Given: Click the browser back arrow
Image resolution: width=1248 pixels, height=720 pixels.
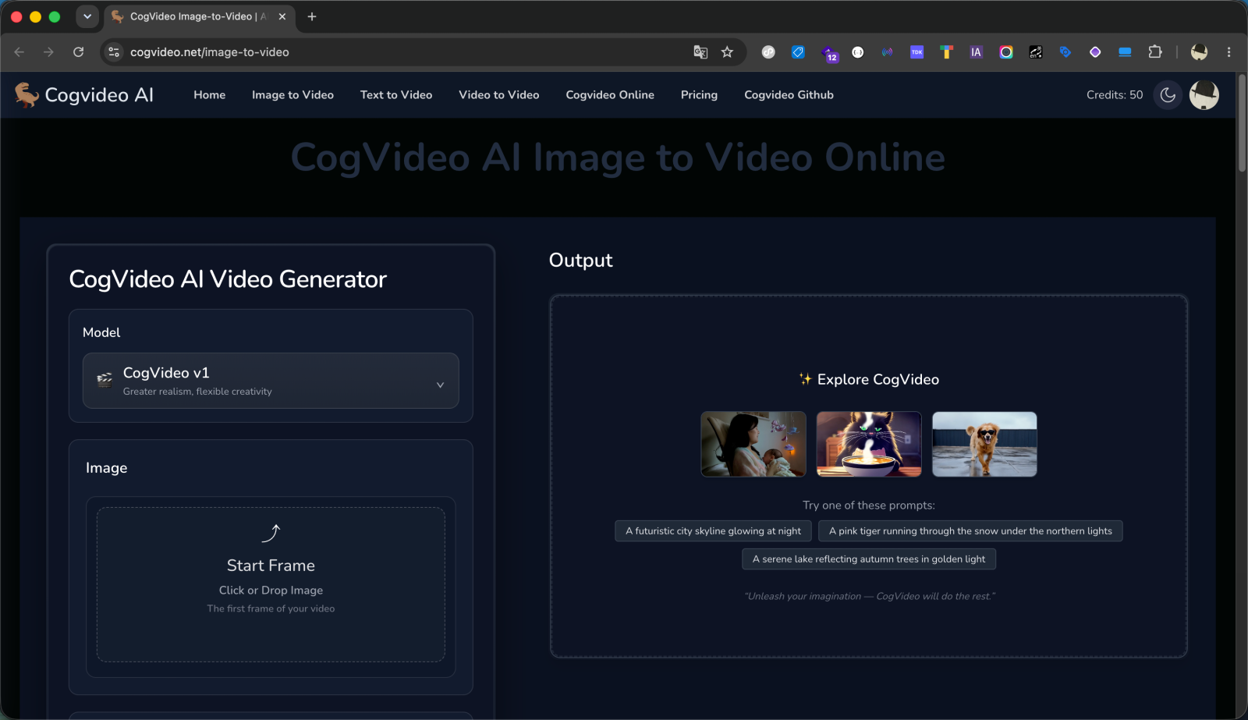Looking at the screenshot, I should coord(19,52).
